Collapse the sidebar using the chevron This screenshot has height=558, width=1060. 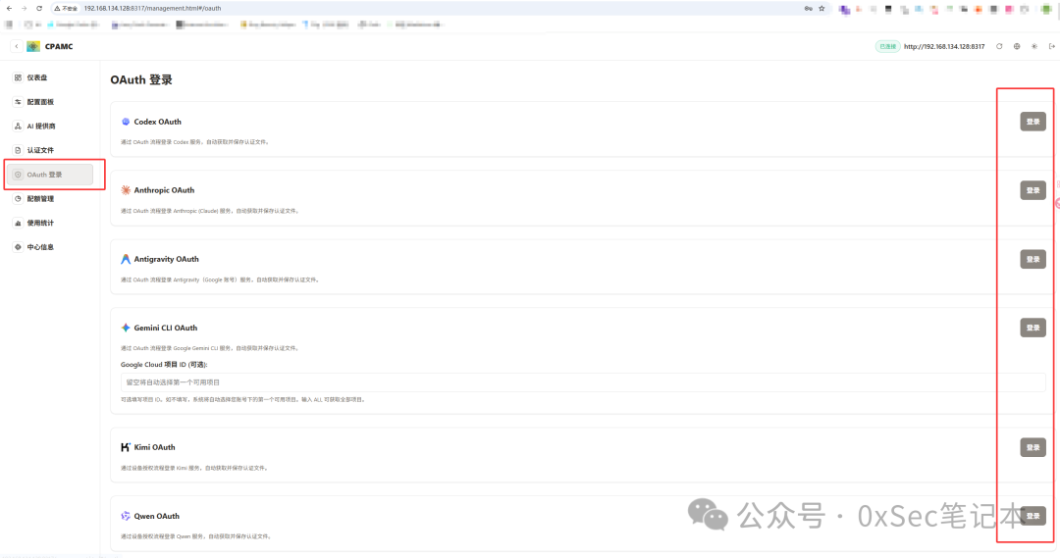pyautogui.click(x=17, y=47)
